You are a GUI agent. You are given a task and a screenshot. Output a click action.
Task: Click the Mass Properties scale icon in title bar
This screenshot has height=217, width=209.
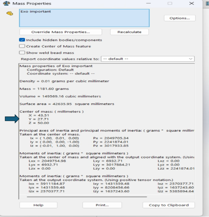tap(6, 3)
